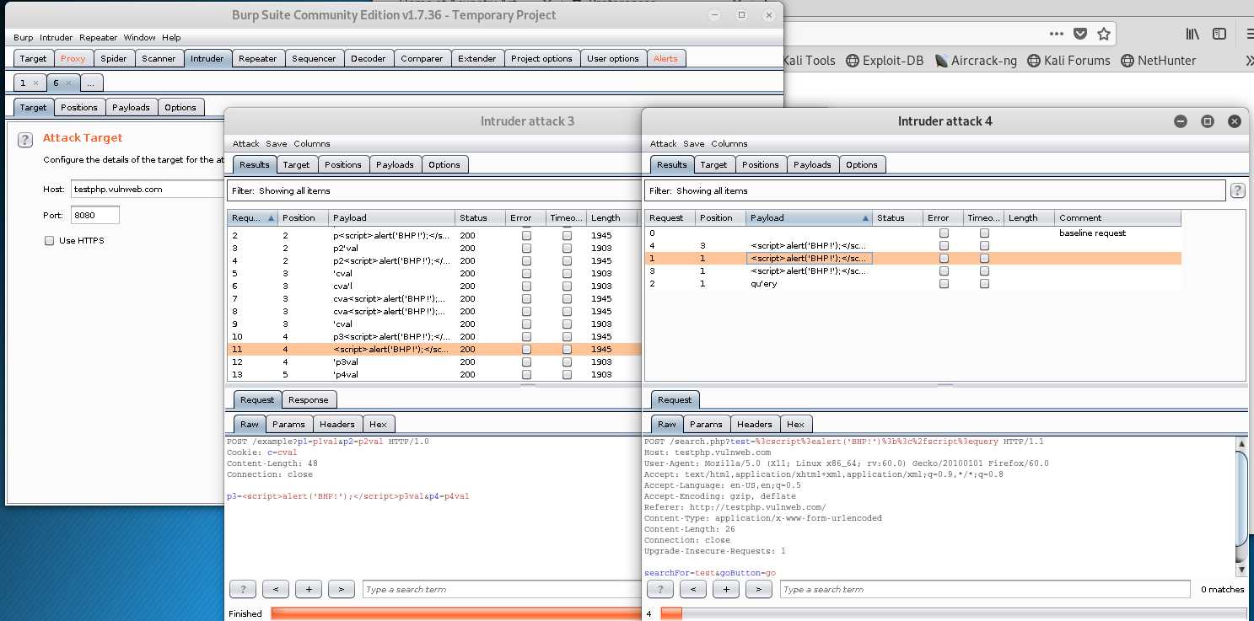
Task: Go to previous match in Attack 4
Action: [x=693, y=589]
